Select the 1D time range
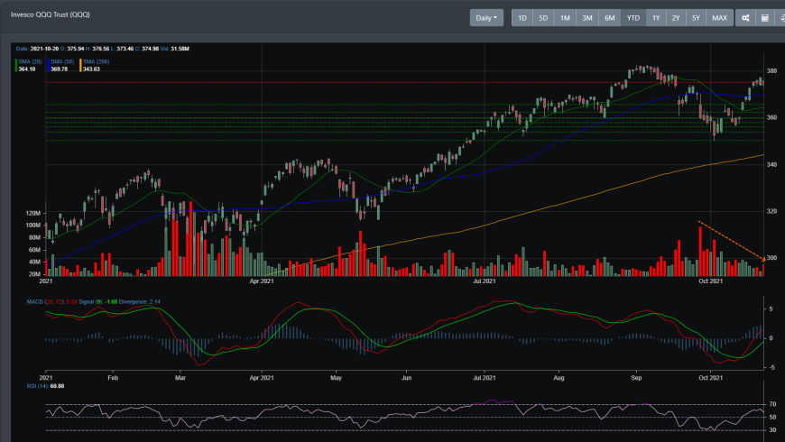 522,18
